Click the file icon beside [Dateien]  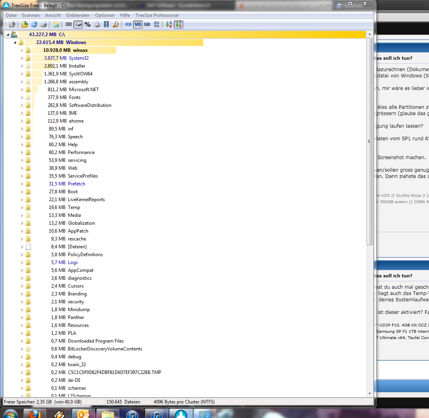[x=28, y=247]
